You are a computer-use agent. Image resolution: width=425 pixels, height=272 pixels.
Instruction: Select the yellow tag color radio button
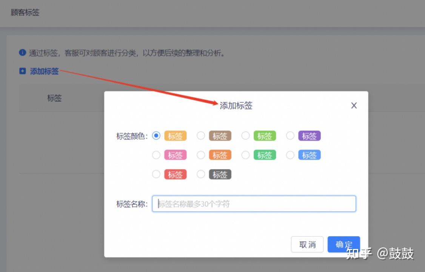[x=156, y=136]
